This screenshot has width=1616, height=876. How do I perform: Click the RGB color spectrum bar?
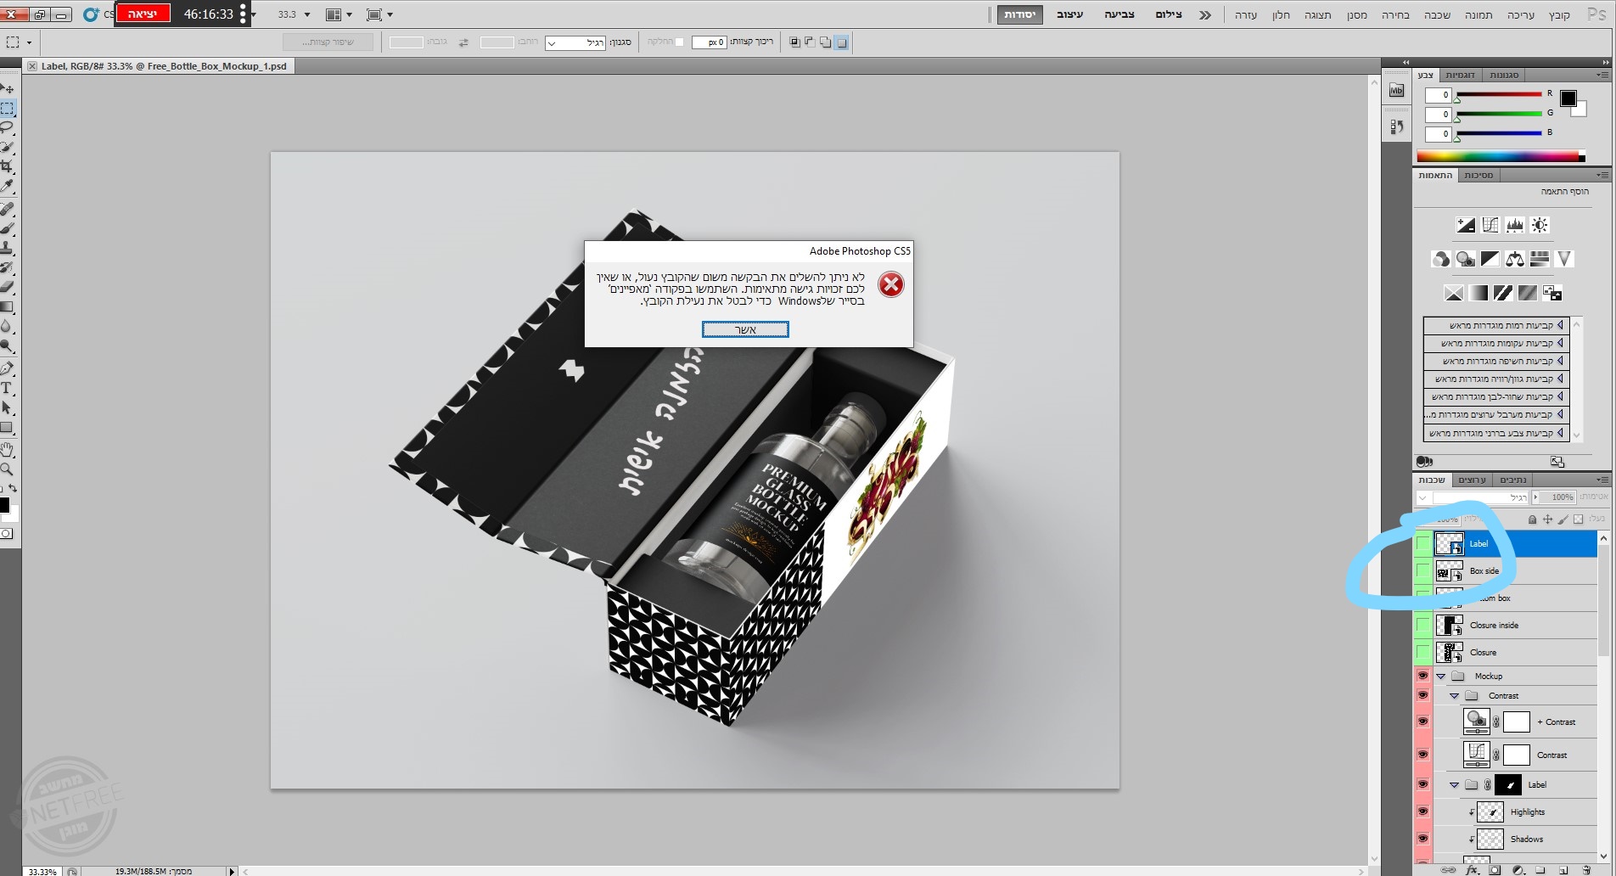1498,156
